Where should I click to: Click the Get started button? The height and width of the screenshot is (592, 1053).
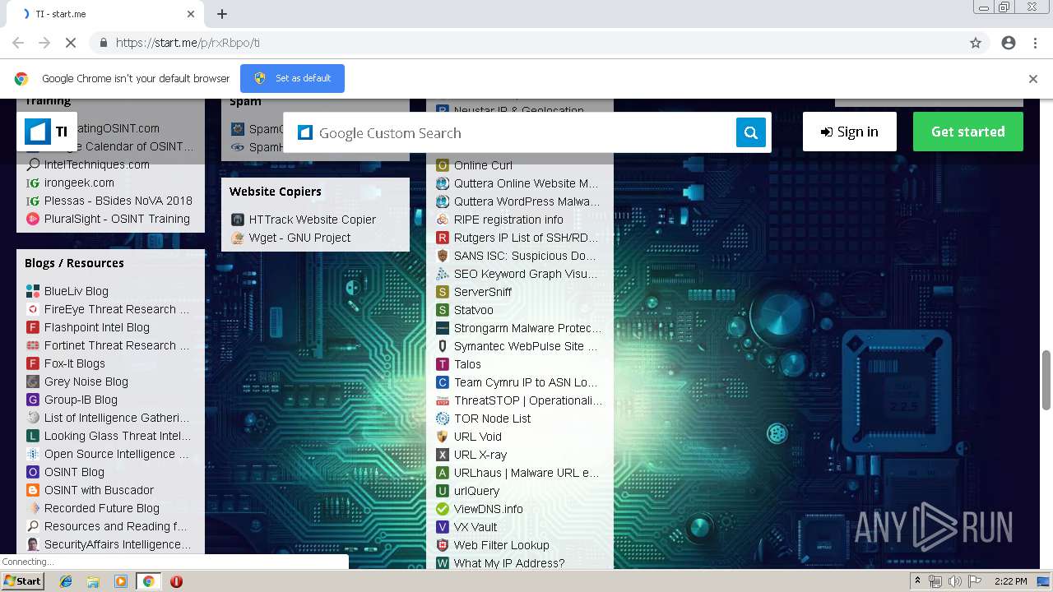tap(968, 132)
